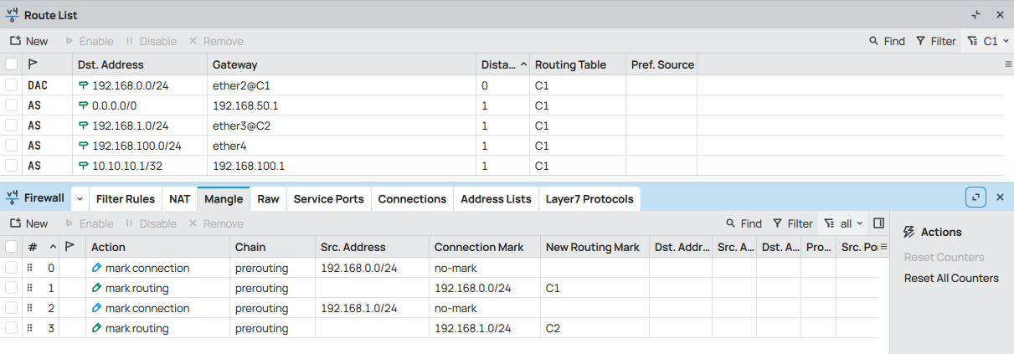Screen dimensions: 1014x354
Task: Toggle the side panel icon in Firewall toolbar
Action: pos(878,223)
